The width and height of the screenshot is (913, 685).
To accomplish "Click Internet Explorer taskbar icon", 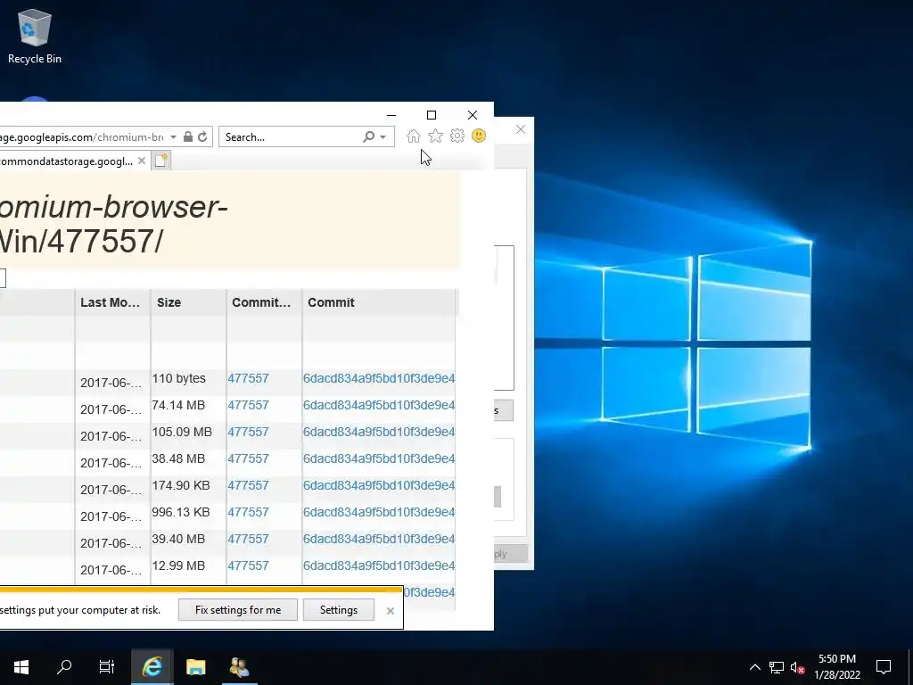I will click(152, 667).
